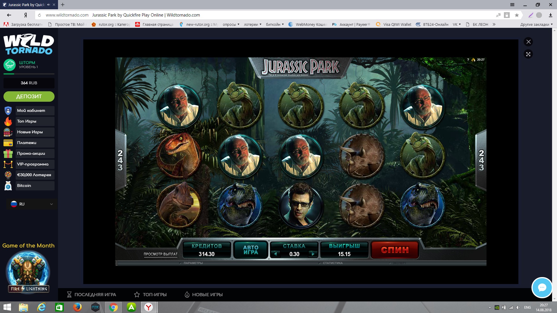The height and width of the screenshot is (313, 557).
Task: Start АВТО ИГРА autoplay mode
Action: pyautogui.click(x=251, y=250)
